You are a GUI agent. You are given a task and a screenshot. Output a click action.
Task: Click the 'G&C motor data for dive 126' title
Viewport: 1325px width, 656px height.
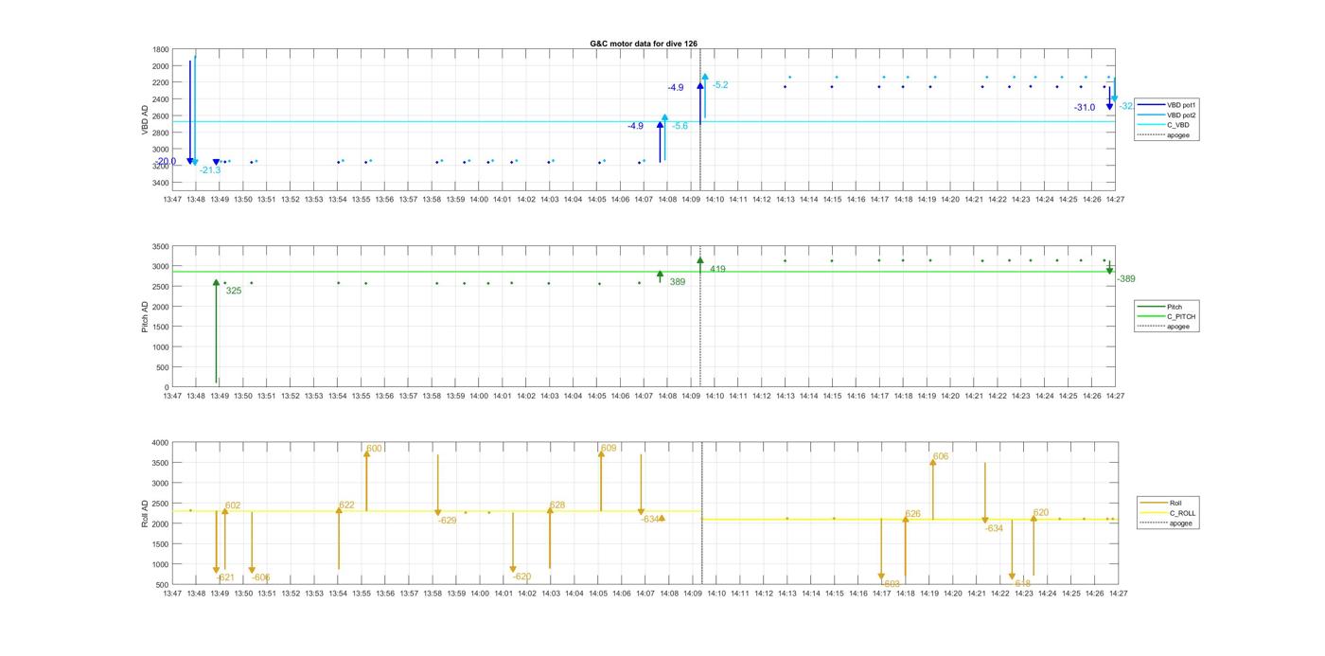click(x=644, y=44)
